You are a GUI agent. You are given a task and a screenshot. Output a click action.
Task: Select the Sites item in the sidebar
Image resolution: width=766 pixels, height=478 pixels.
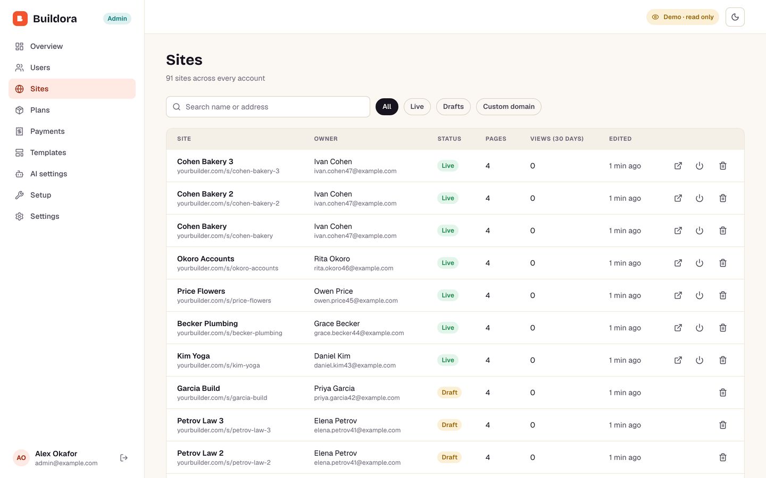click(x=72, y=89)
